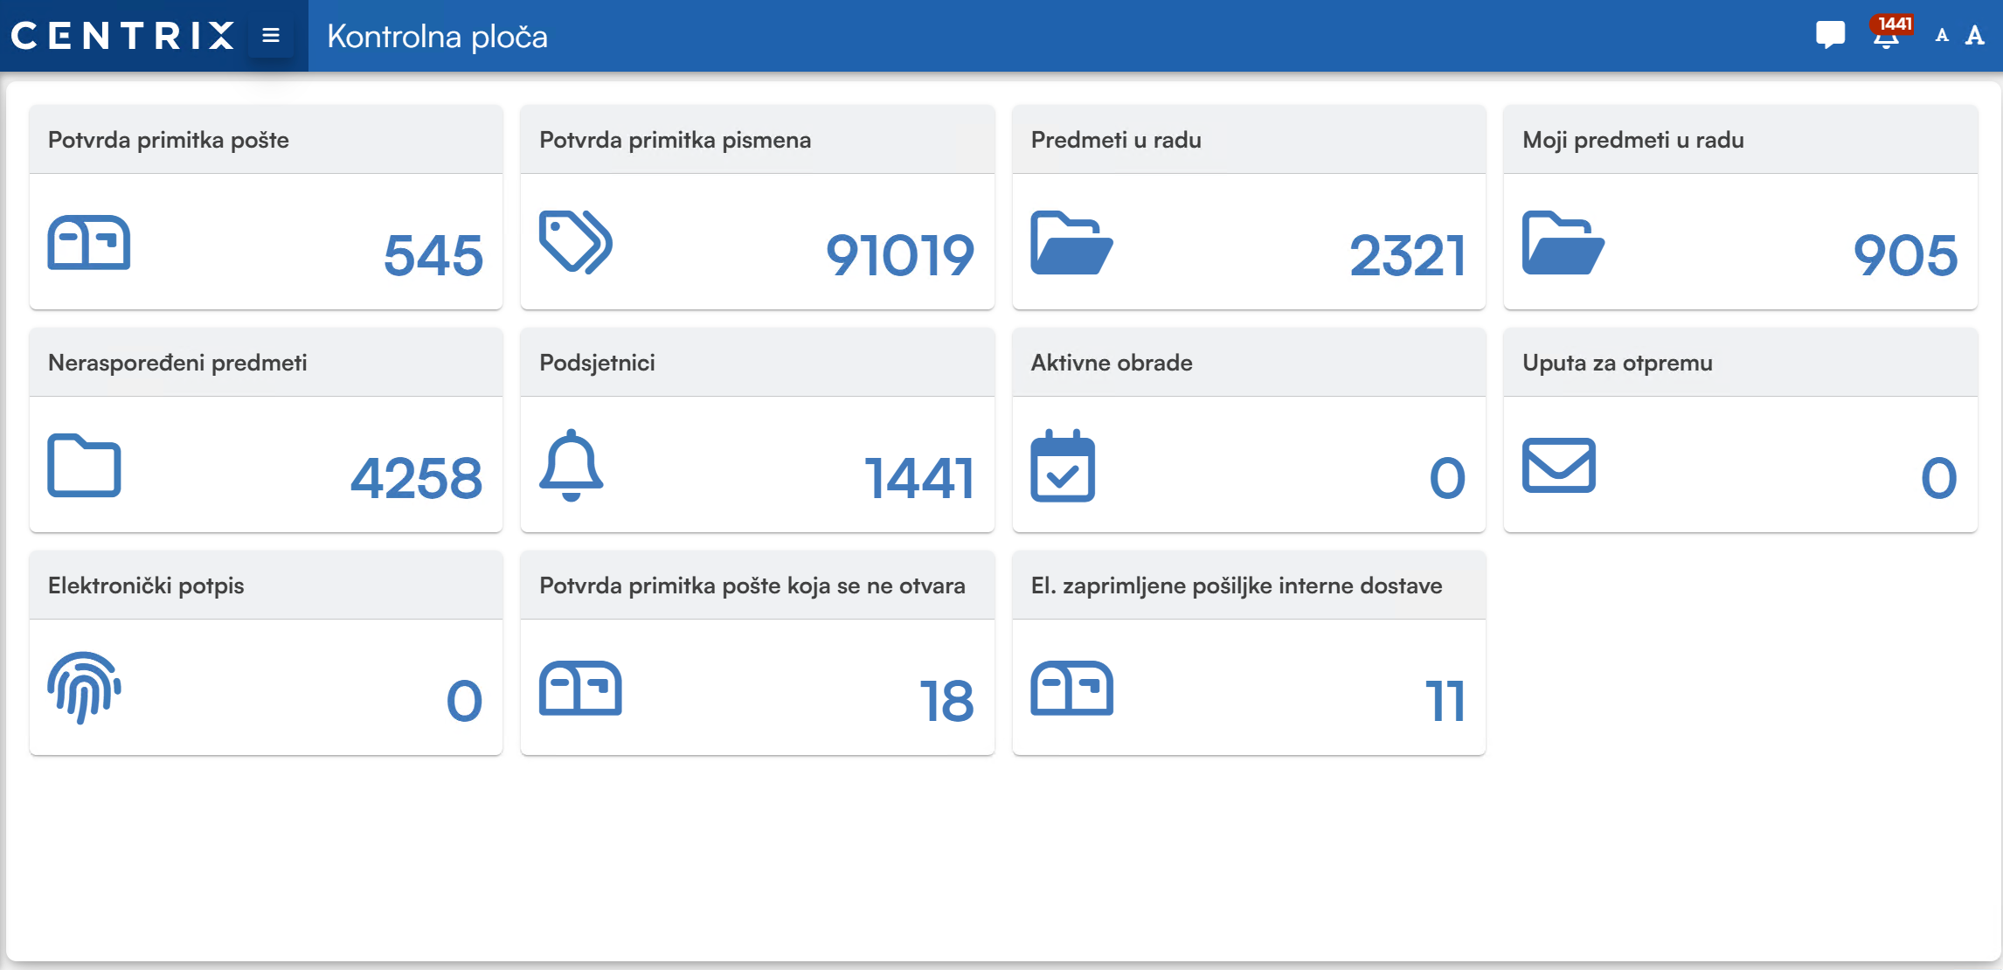Click tags icon in Potvrda primitka pismena
This screenshot has height=970, width=2003.
pos(575,242)
